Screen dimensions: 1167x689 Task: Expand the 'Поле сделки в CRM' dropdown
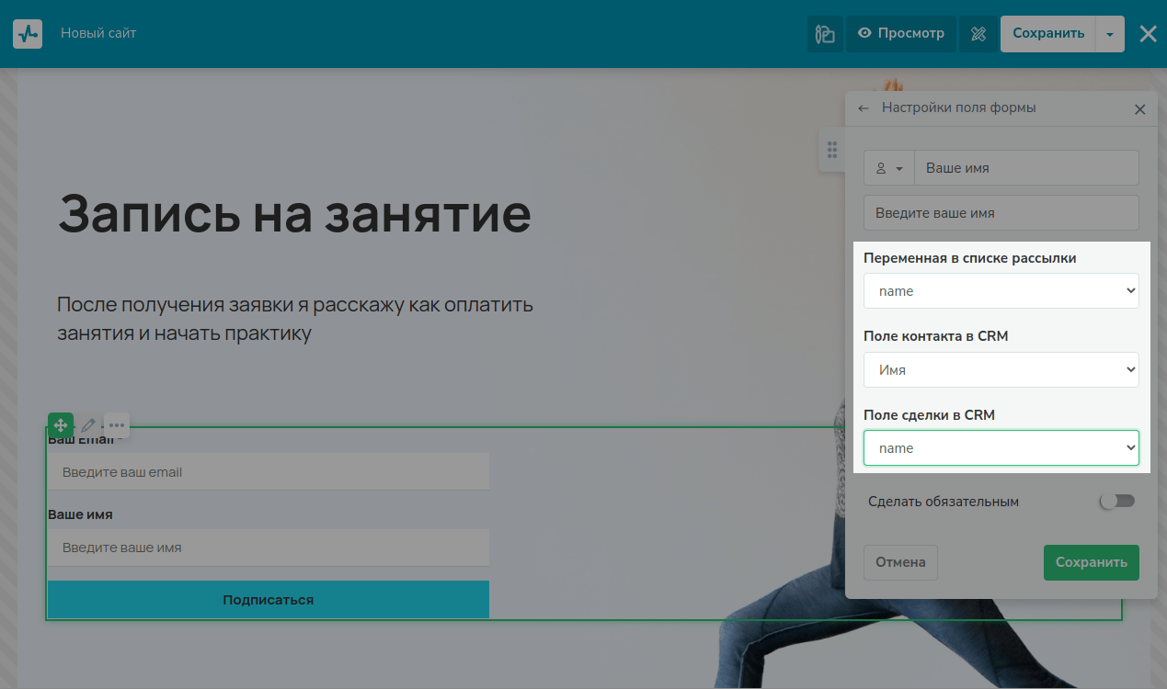pos(1001,448)
